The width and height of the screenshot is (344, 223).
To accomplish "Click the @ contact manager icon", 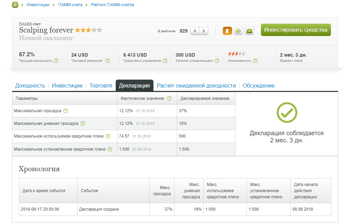I will 238,31.
